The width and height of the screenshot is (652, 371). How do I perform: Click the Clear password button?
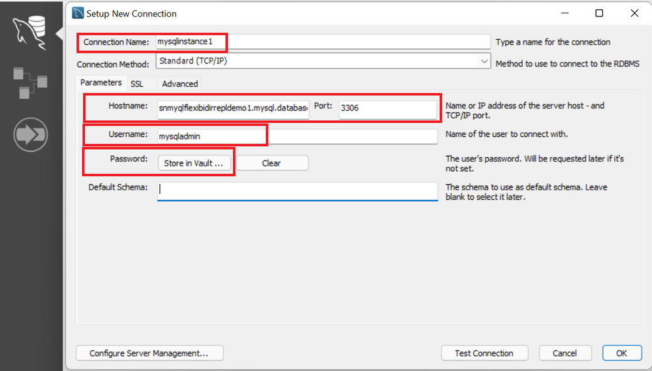(x=272, y=163)
